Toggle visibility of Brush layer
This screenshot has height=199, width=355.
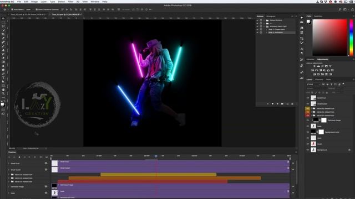coord(307,144)
